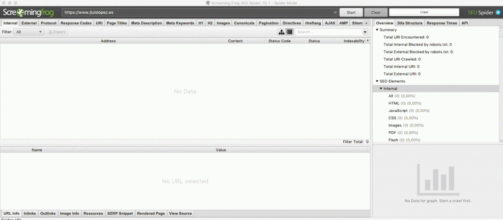This screenshot has height=220, width=503.
Task: Collapse the SEO Elements section
Action: tap(377, 81)
